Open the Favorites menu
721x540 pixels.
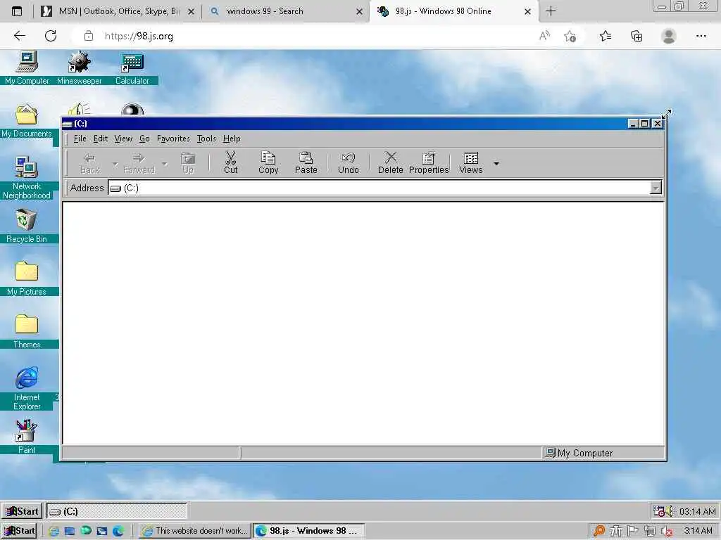(x=173, y=139)
